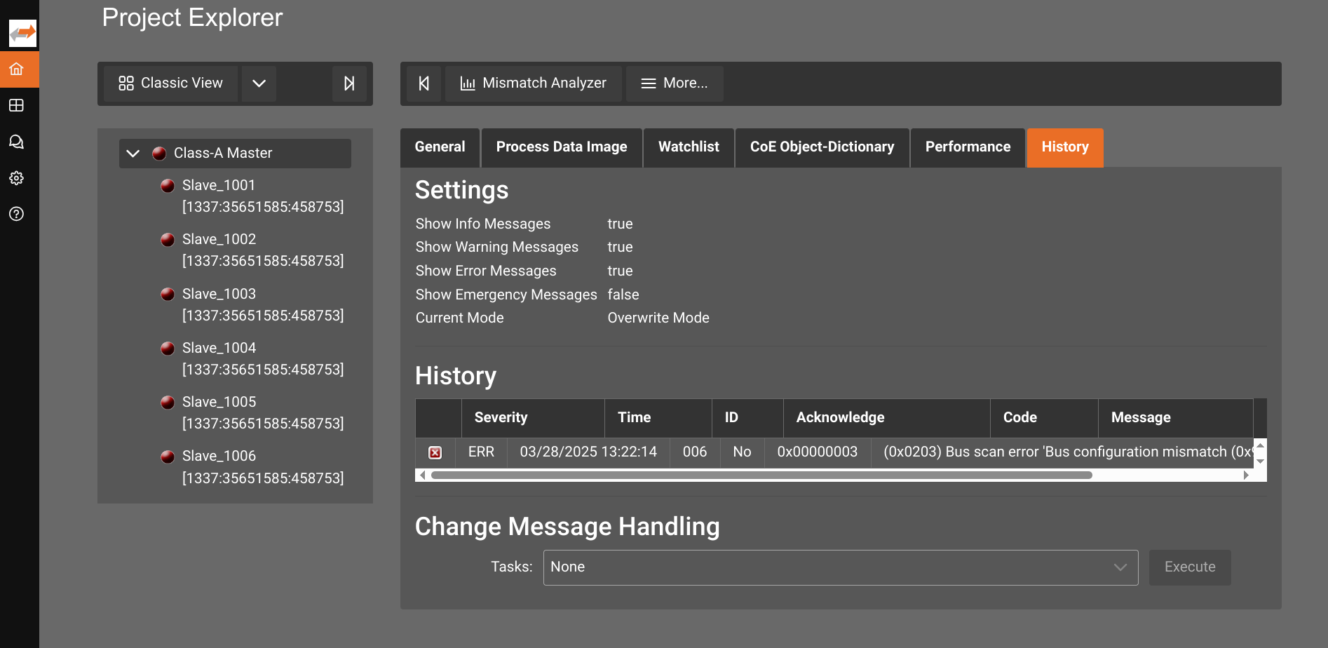1328x648 pixels.
Task: Click the home icon in sidebar
Action: [x=17, y=69]
